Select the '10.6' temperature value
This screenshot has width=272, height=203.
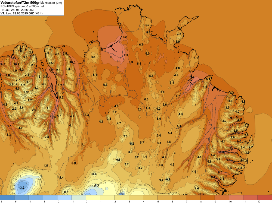pyautogui.click(x=53, y=117)
